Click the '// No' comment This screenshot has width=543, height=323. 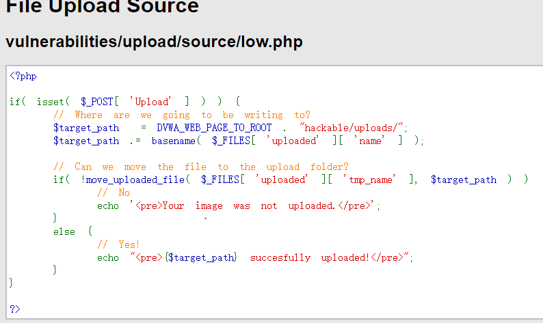click(114, 193)
